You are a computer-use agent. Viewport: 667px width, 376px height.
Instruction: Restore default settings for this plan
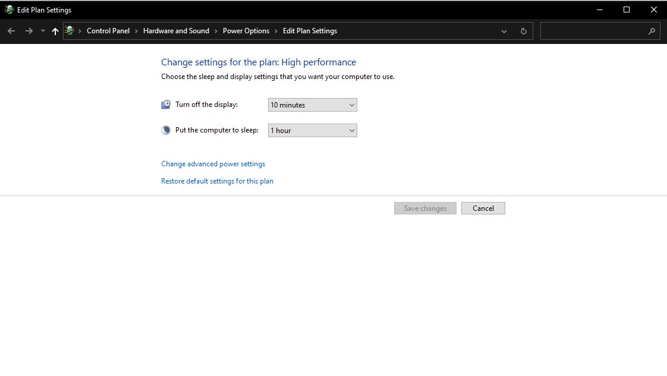pos(217,181)
